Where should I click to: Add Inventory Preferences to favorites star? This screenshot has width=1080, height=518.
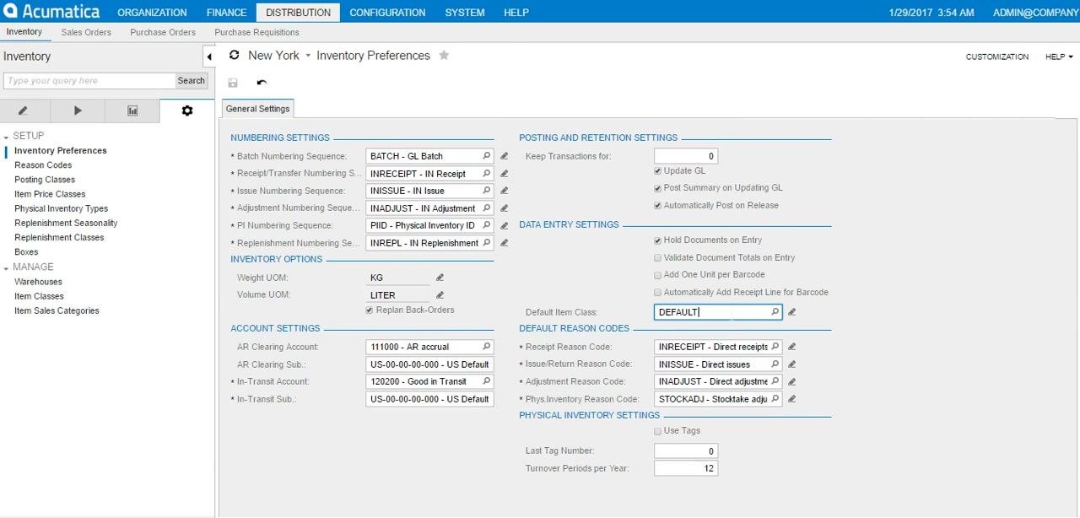tap(444, 55)
